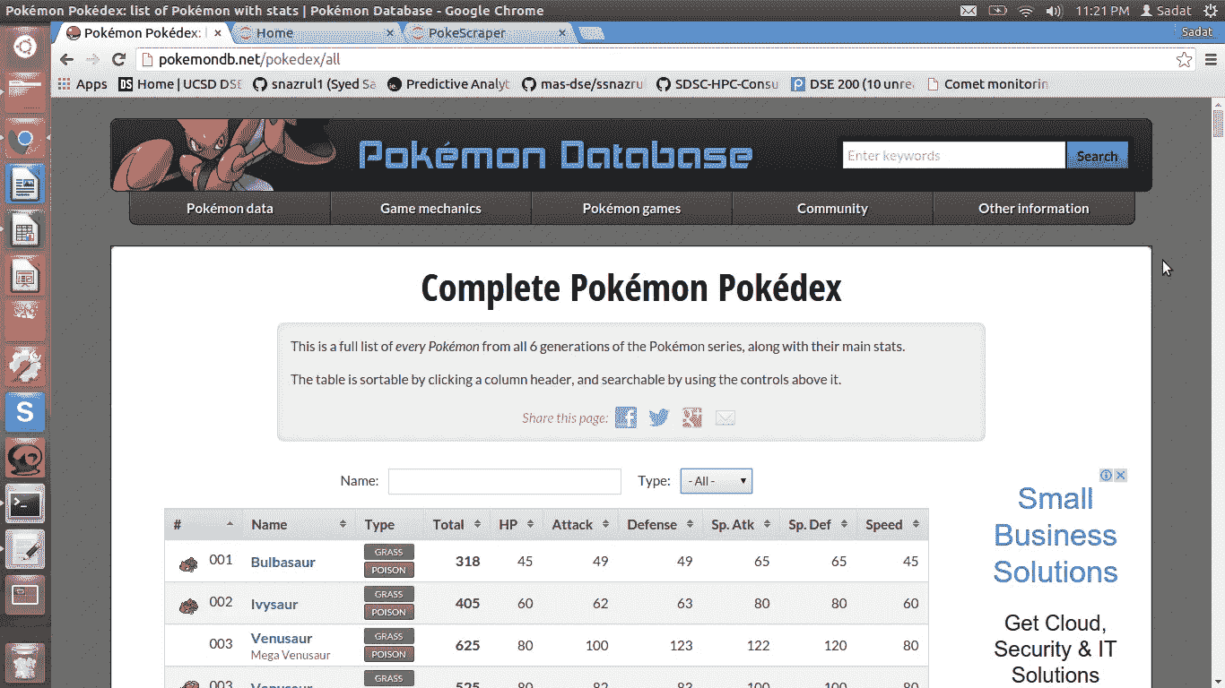Screen dimensions: 1225x688
Task: Launch LibreOffice Impress from dock
Action: click(25, 277)
